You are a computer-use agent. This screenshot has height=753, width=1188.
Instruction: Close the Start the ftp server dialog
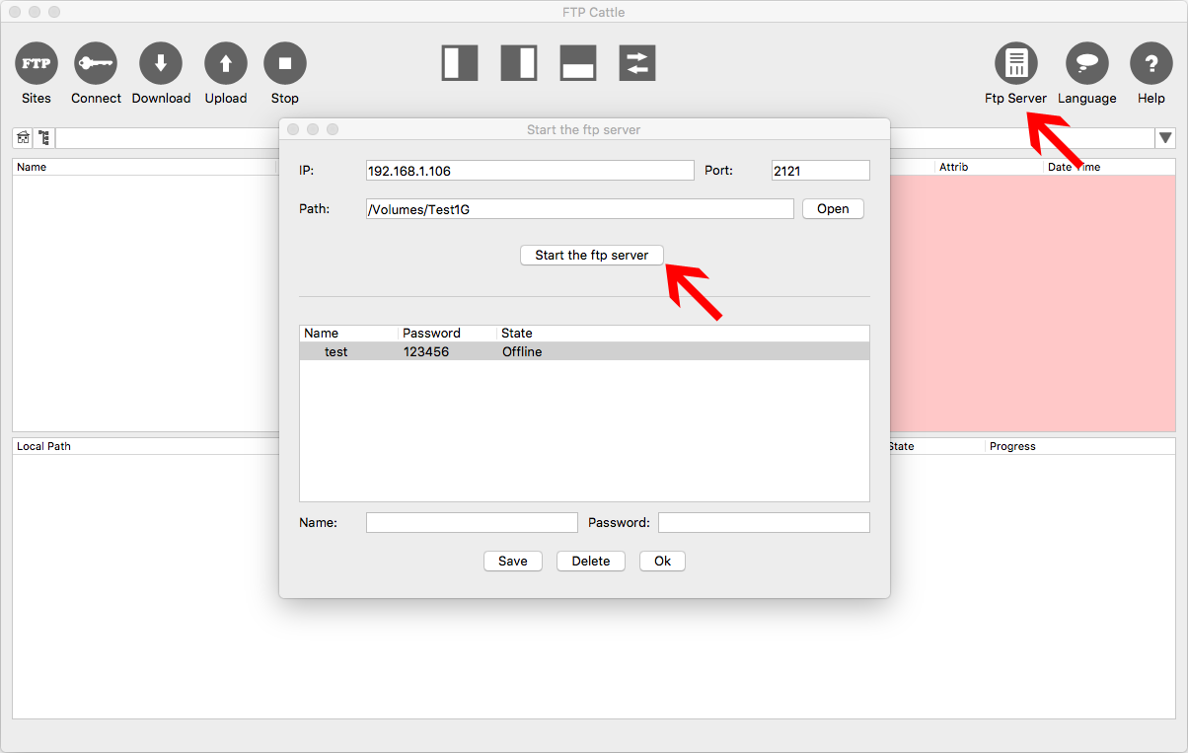[293, 129]
